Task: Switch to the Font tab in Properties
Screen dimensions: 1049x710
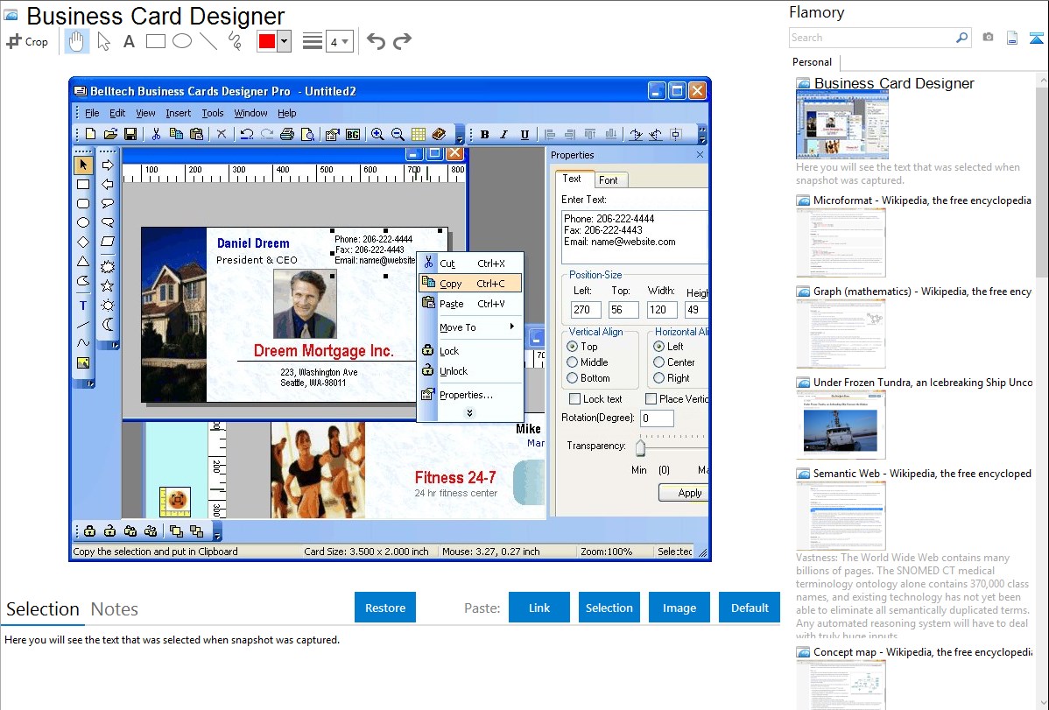Action: coord(609,180)
